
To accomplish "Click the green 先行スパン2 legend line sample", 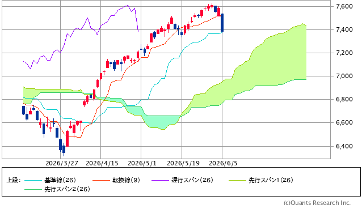I will [x=33, y=189].
